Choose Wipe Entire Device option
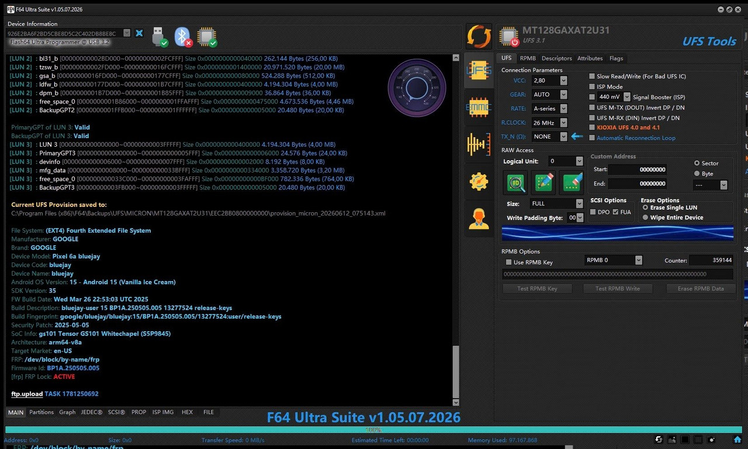Screen dimensions: 748x449 click(645, 217)
